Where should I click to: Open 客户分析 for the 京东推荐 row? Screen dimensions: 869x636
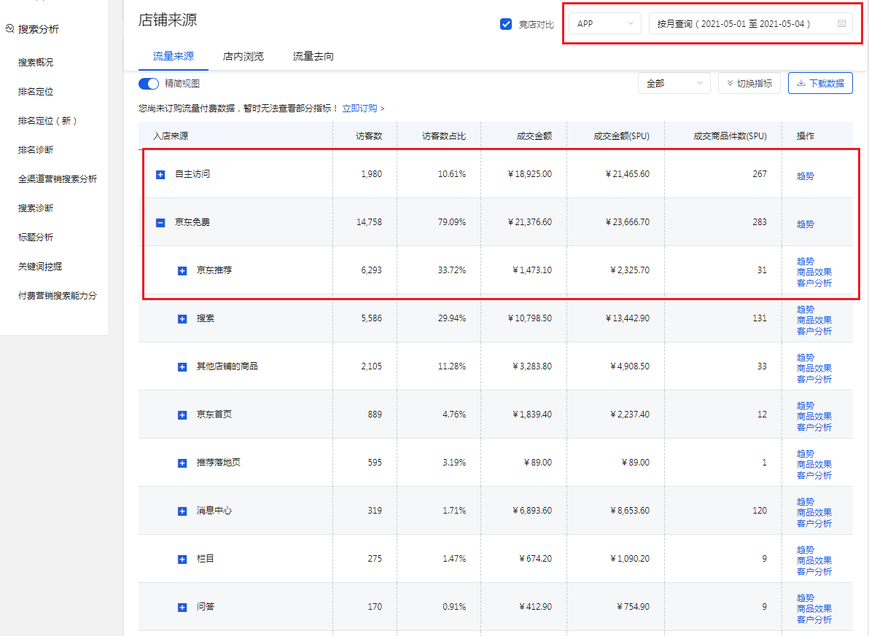coord(814,283)
